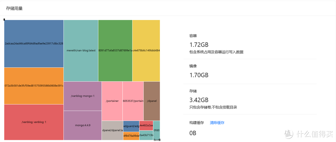The image size is (336, 142).
Task: Select the /vanblog-mongo-1 purple block
Action: click(x=82, y=96)
